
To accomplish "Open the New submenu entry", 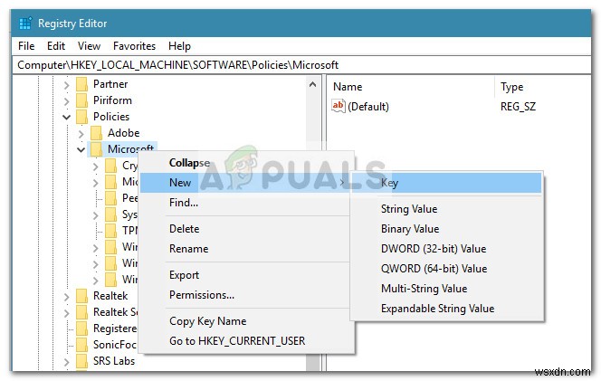I will coord(245,183).
